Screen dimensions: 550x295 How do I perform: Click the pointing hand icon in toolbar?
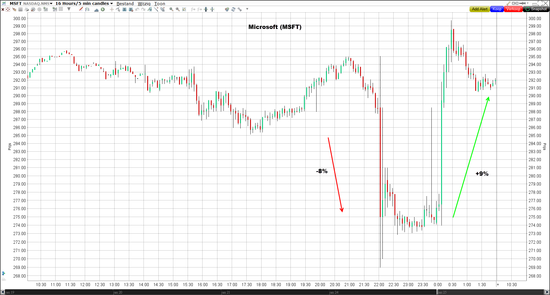click(x=14, y=9)
